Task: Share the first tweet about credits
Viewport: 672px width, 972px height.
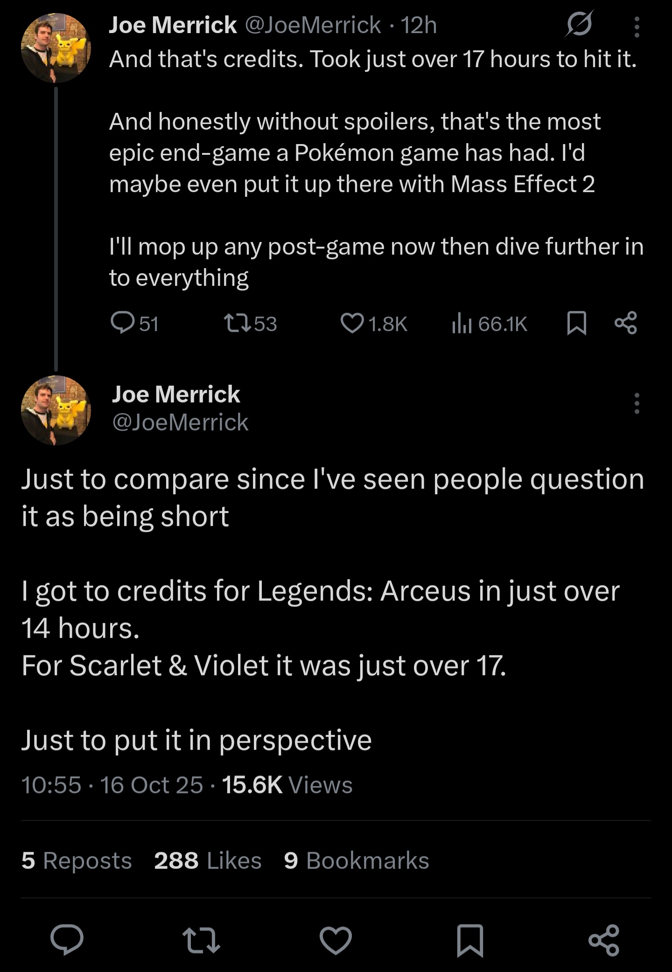Action: 625,323
